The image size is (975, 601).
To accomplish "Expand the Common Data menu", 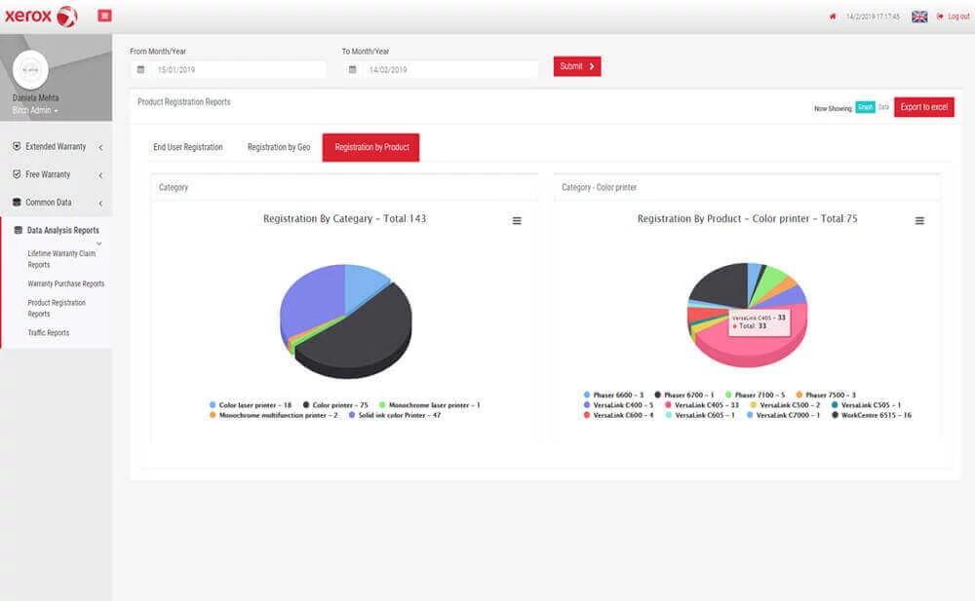I will [56, 203].
